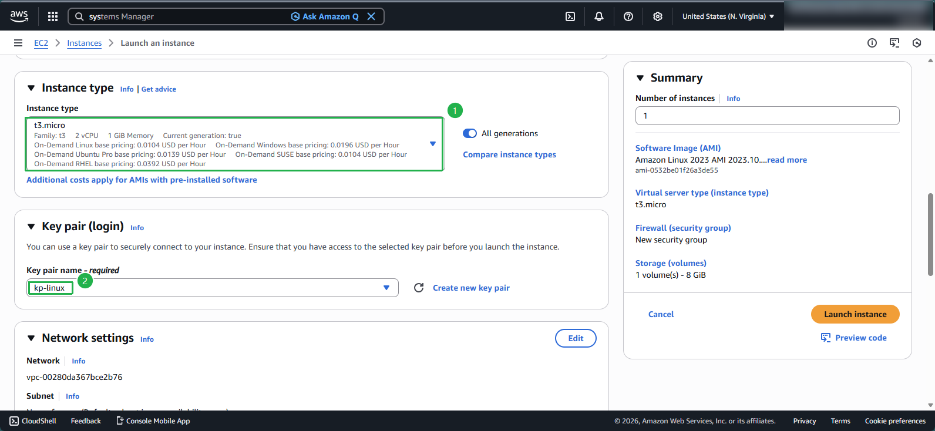Open Terms footer link
Image resolution: width=935 pixels, height=431 pixels.
click(840, 421)
